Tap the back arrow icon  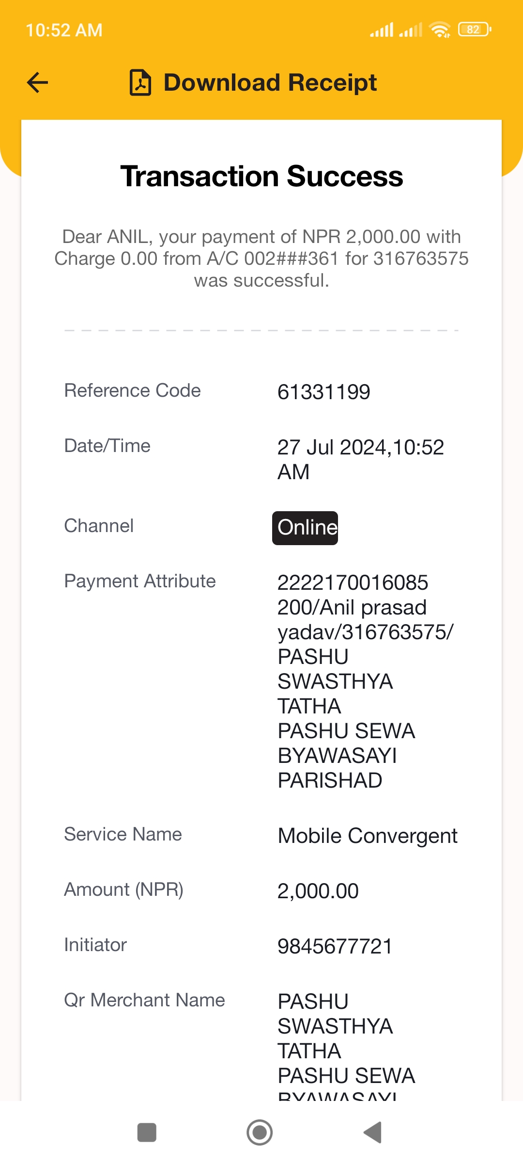(x=37, y=82)
